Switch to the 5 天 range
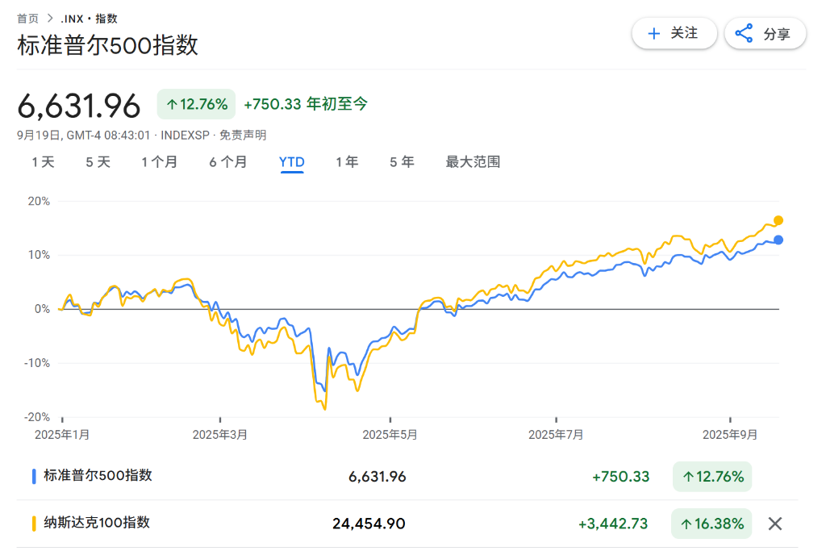The width and height of the screenshot is (826, 551). [98, 162]
